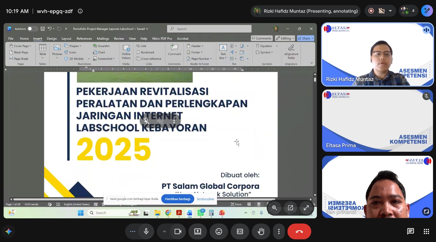Select the Mailings ribbon tab
436x242 pixels.
click(x=103, y=39)
